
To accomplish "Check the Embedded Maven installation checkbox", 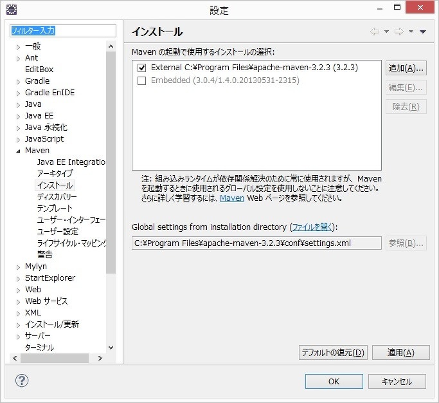I will point(141,80).
